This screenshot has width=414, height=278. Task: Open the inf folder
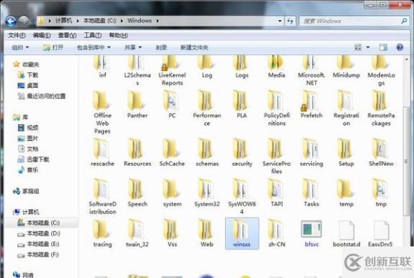coord(103,67)
